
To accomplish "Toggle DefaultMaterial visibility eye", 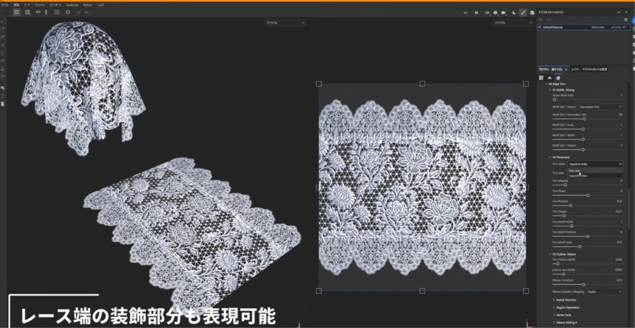I will pyautogui.click(x=540, y=27).
